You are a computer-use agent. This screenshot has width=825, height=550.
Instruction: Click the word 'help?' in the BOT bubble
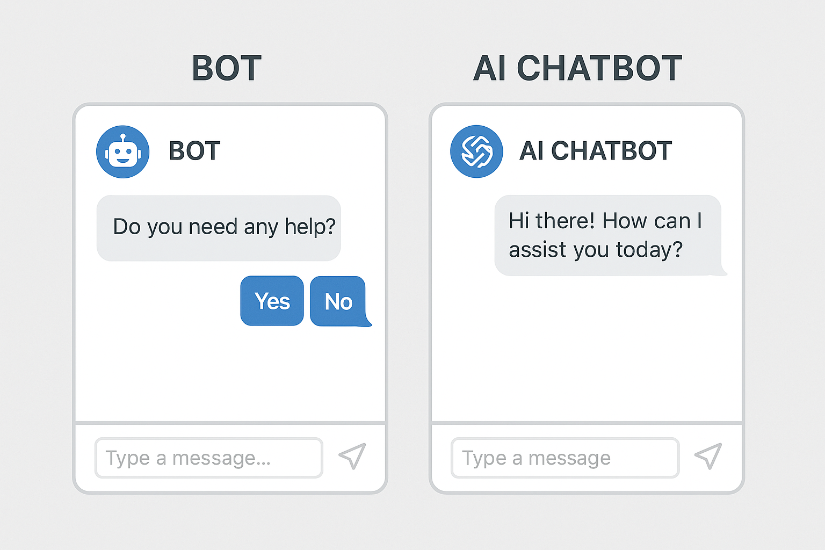tap(310, 227)
